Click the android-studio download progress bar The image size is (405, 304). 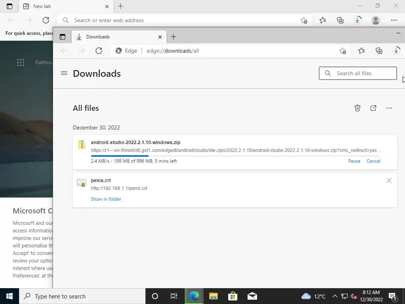pos(236,156)
